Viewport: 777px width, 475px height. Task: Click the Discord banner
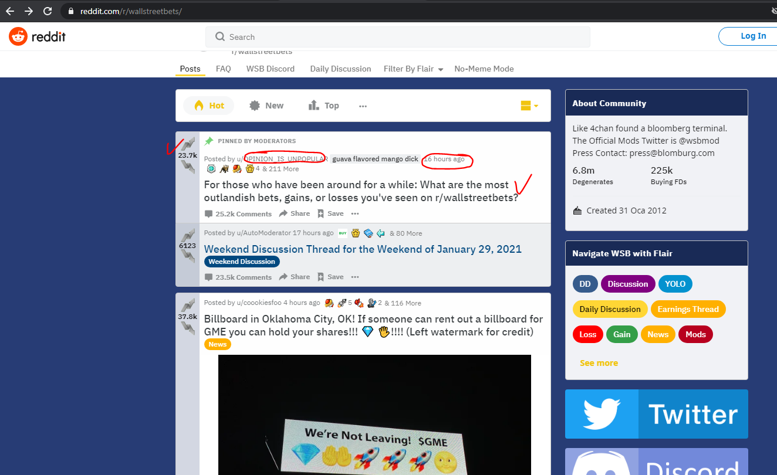point(657,462)
